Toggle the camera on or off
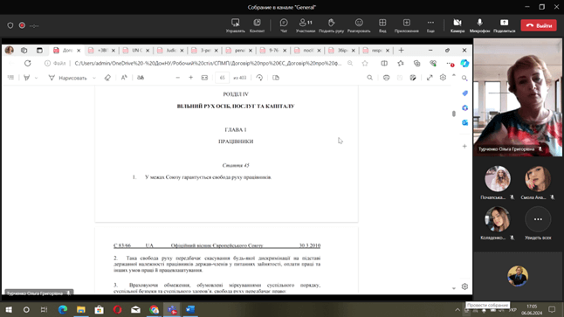 click(x=457, y=25)
